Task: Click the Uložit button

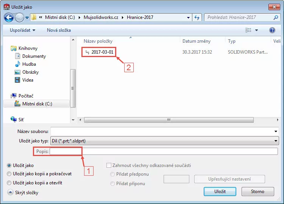Action: coord(220,192)
